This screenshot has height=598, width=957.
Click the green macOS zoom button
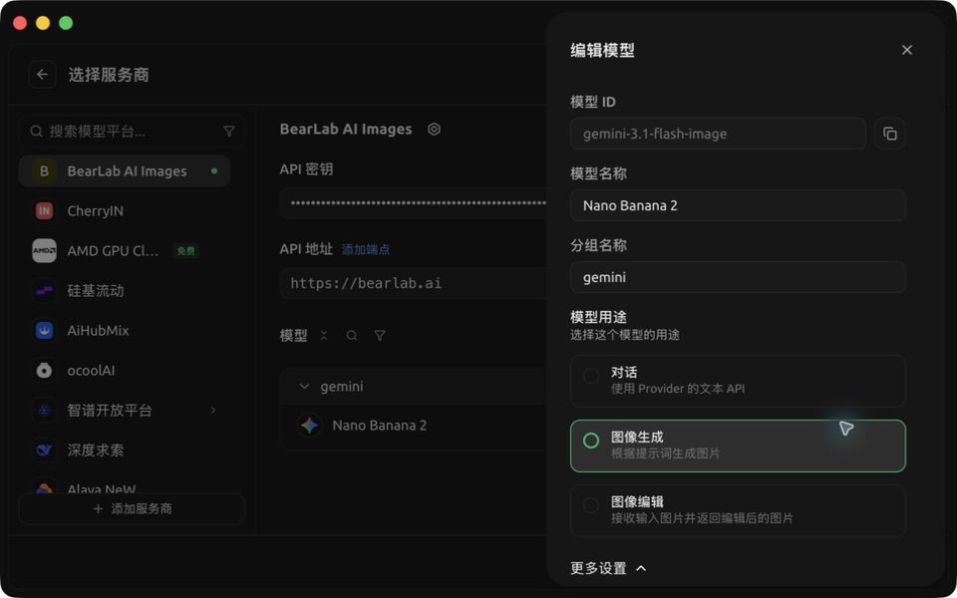pyautogui.click(x=66, y=23)
